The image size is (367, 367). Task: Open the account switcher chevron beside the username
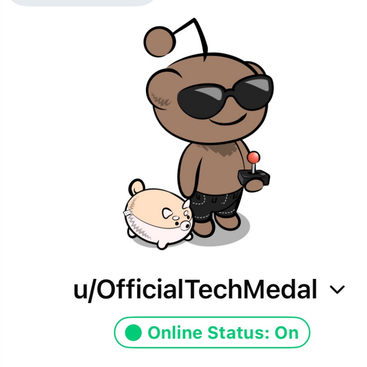(x=337, y=290)
